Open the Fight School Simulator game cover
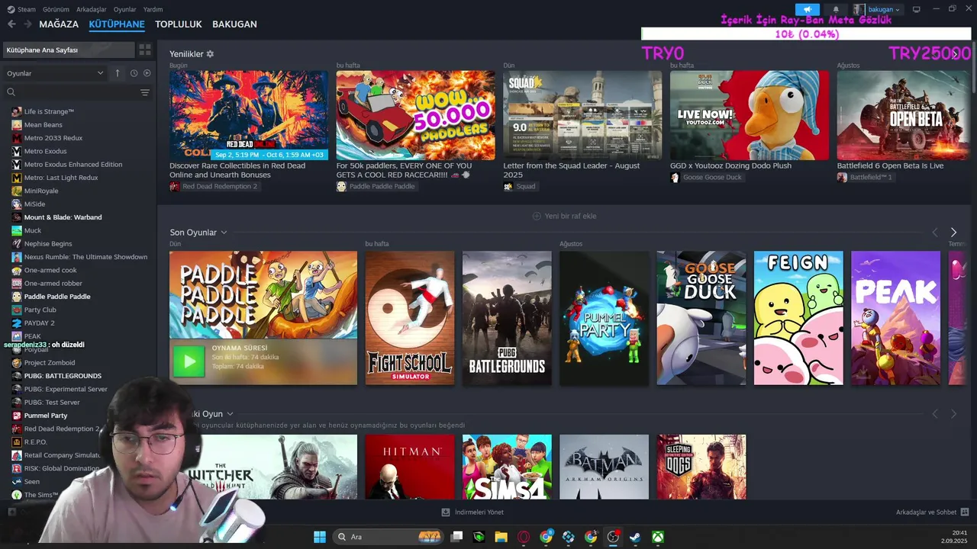 pyautogui.click(x=410, y=318)
